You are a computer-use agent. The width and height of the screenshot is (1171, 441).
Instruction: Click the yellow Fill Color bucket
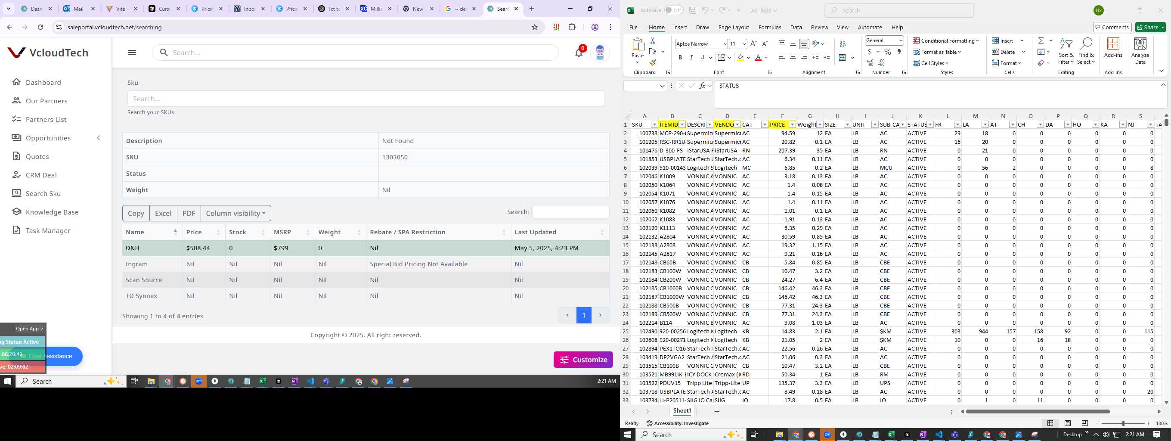click(740, 58)
